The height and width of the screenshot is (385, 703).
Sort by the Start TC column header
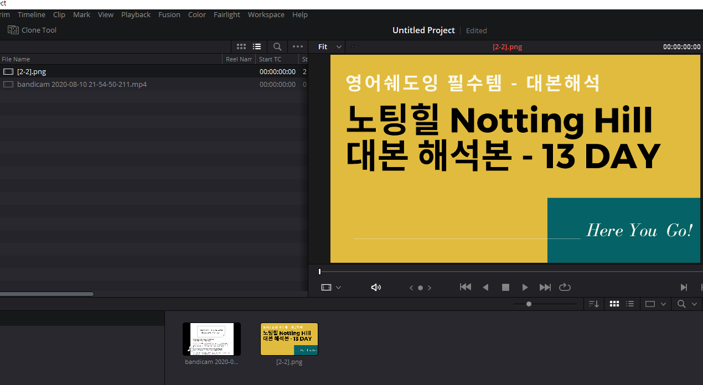point(277,59)
